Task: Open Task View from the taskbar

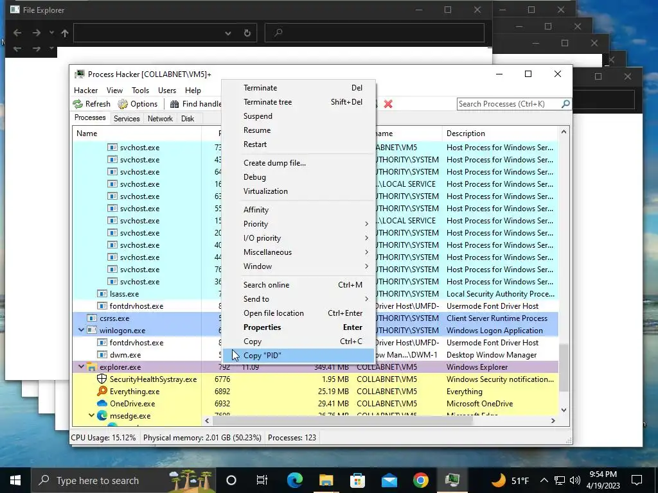Action: pos(262,480)
